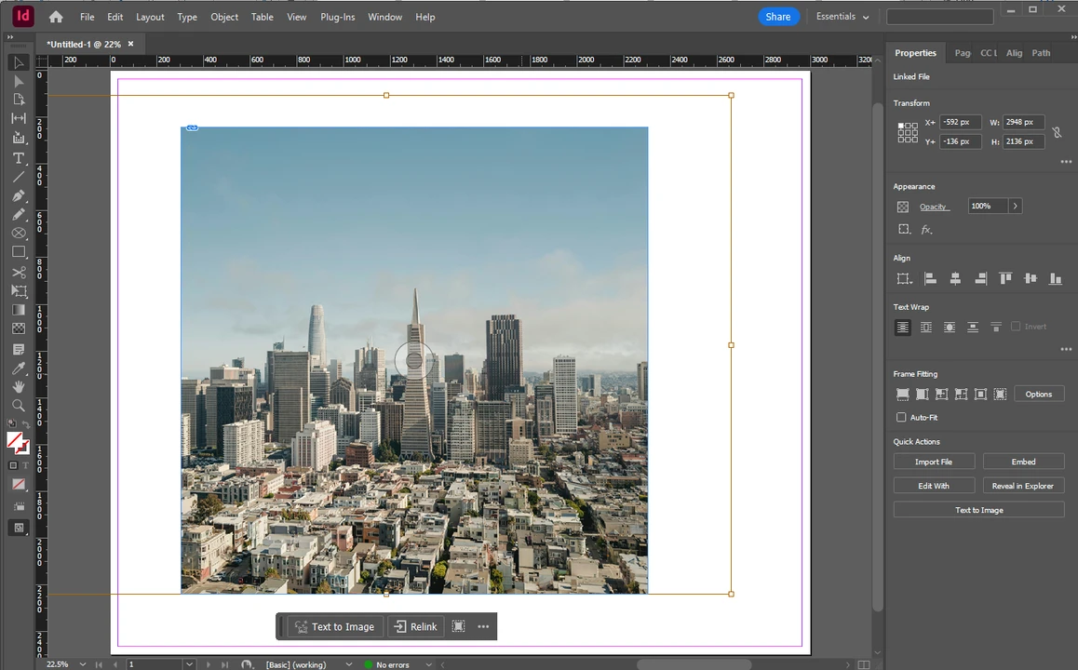Image resolution: width=1078 pixels, height=670 pixels.
Task: Click the Align right edges icon
Action: click(x=980, y=278)
